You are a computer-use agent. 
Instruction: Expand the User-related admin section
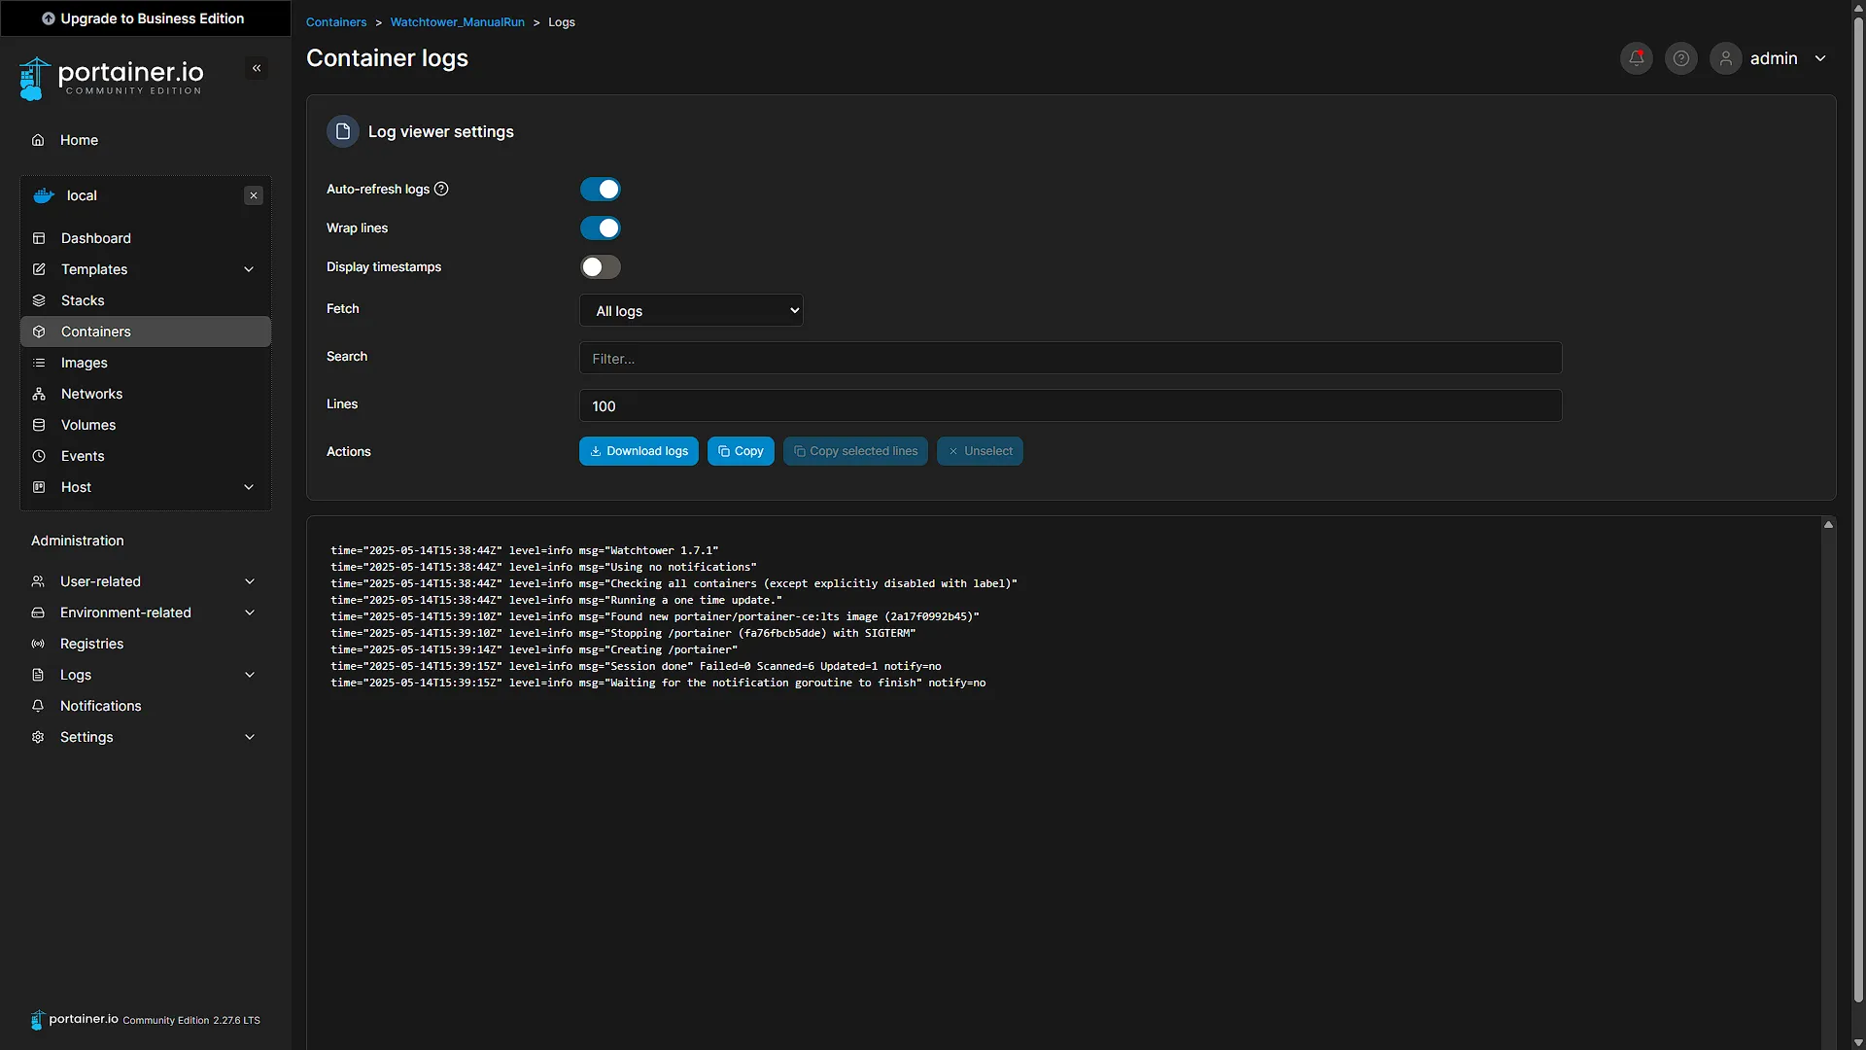(x=146, y=581)
